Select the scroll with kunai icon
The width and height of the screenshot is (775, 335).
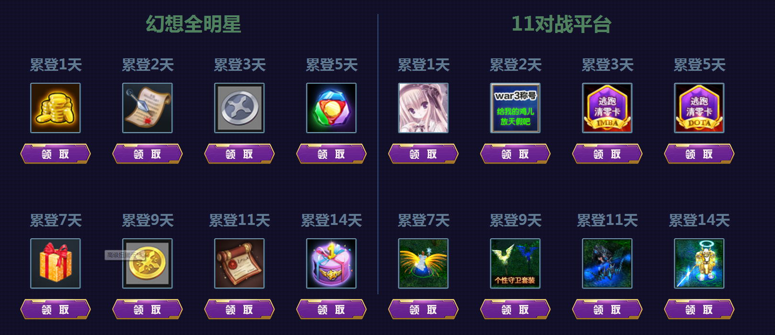(x=148, y=108)
